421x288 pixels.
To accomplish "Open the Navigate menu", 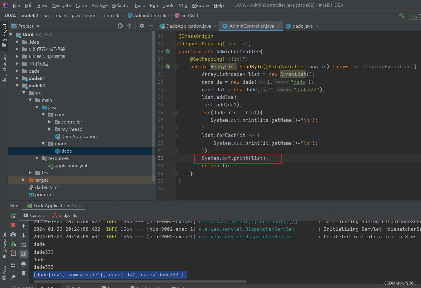I will pos(62,5).
